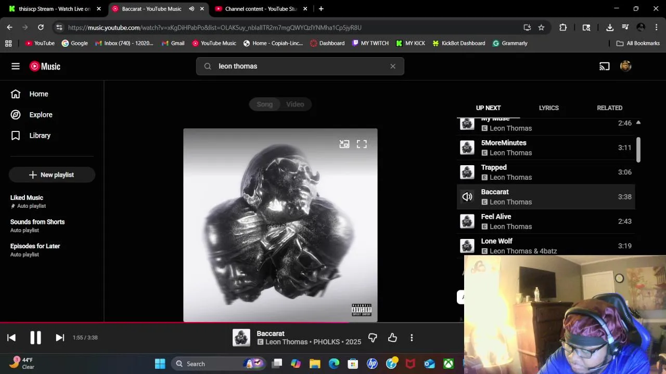Create a New playlist

pos(52,175)
